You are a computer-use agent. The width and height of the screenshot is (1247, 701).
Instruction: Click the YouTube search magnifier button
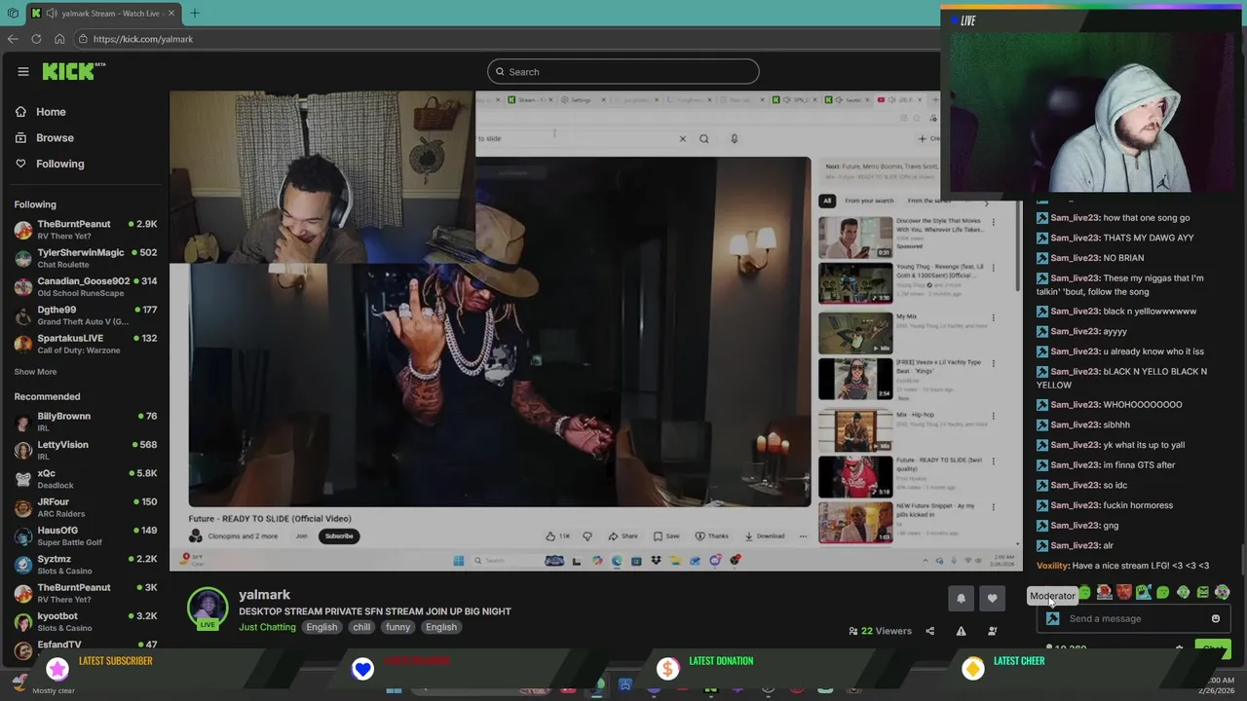pos(703,138)
